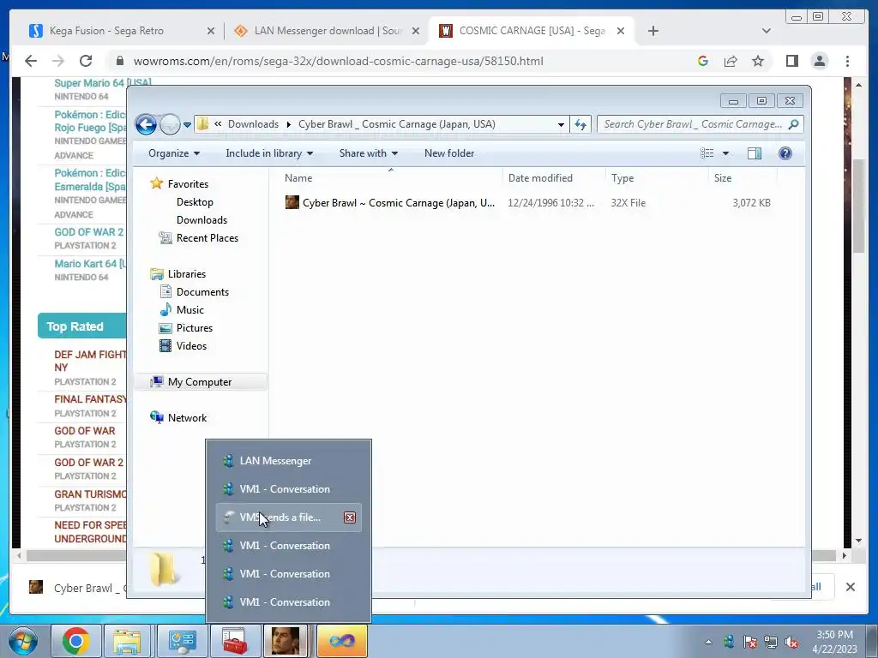This screenshot has height=658, width=878.
Task: Open Chrome three-dot menu
Action: 847,61
